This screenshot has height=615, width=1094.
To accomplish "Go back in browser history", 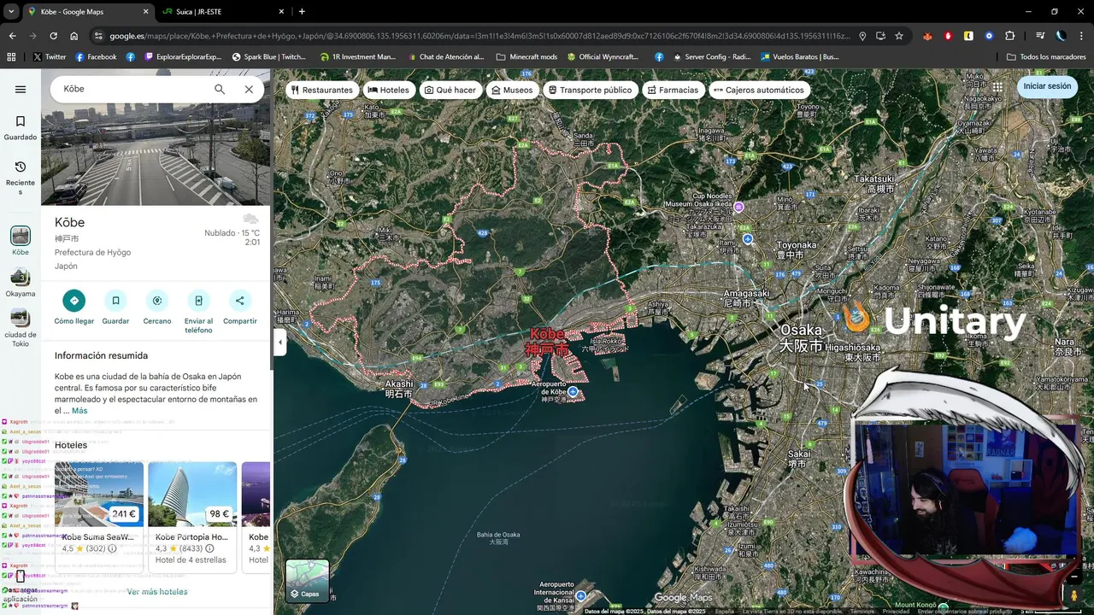I will pos(12,36).
